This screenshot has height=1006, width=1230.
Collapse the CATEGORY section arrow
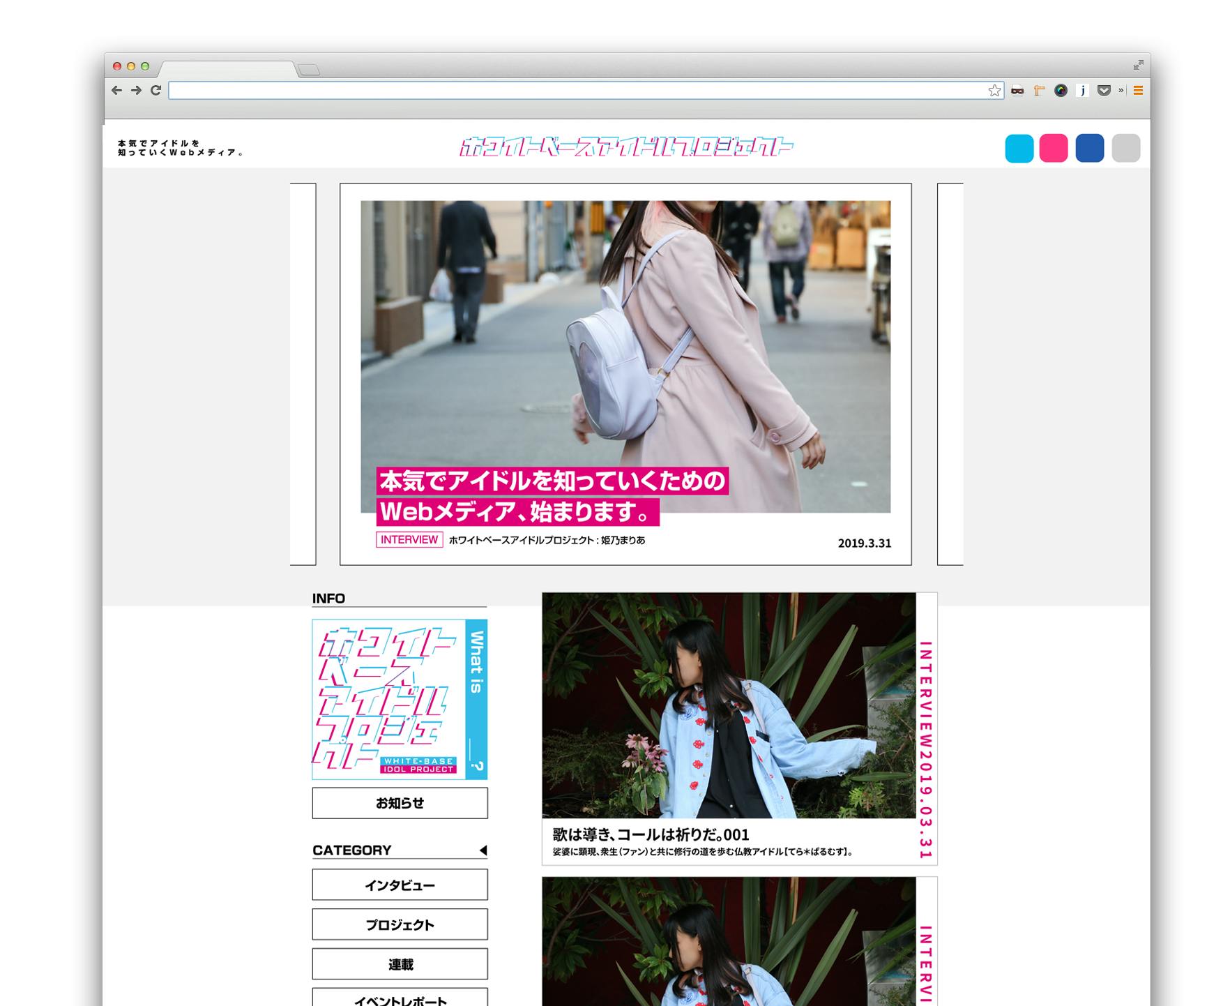483,850
